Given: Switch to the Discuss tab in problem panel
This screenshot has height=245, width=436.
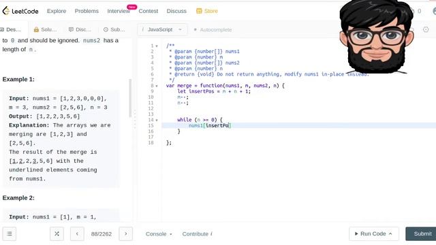Looking at the screenshot, I should pyautogui.click(x=80, y=29).
